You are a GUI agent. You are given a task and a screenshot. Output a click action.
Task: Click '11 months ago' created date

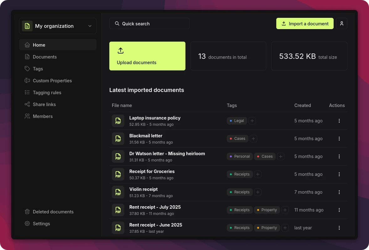[309, 210]
